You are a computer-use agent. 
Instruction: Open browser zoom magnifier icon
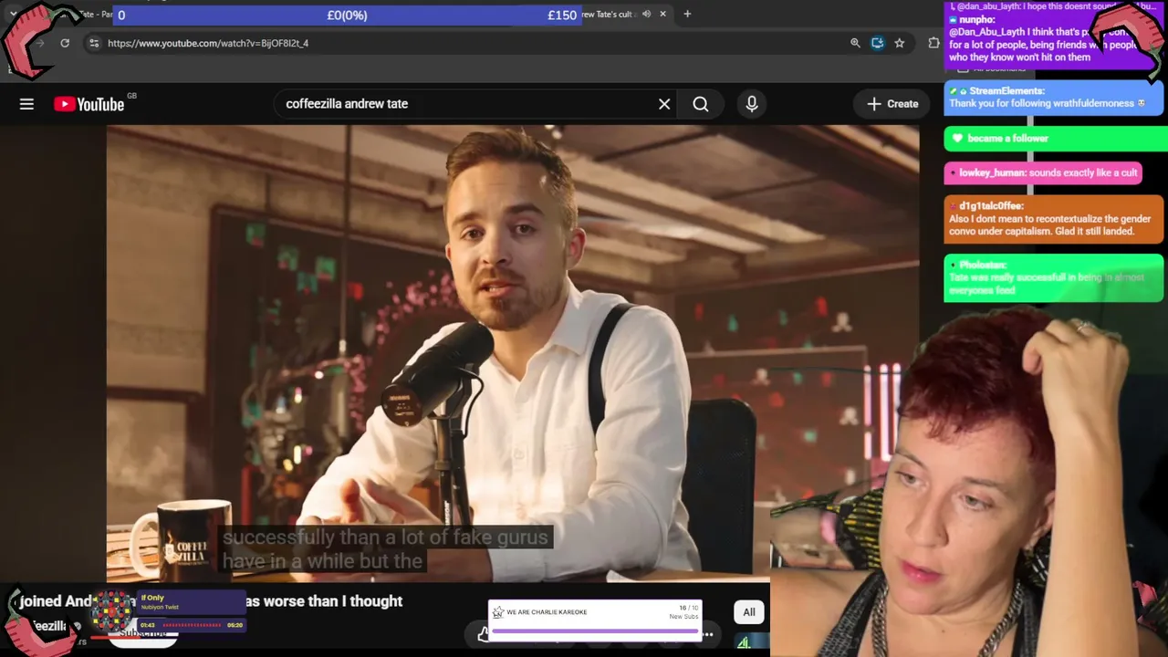click(855, 43)
